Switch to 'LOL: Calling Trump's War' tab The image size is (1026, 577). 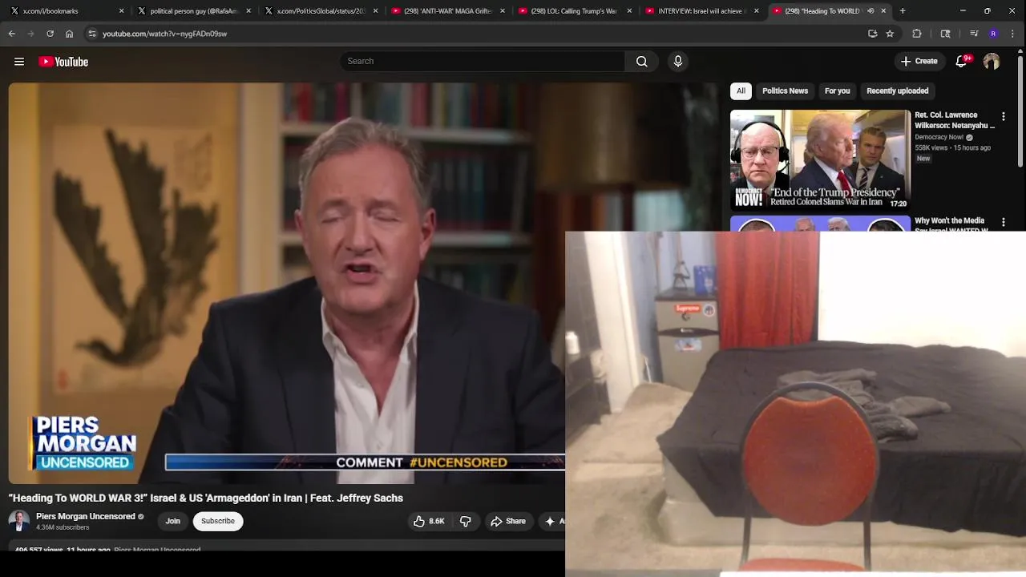(x=574, y=11)
